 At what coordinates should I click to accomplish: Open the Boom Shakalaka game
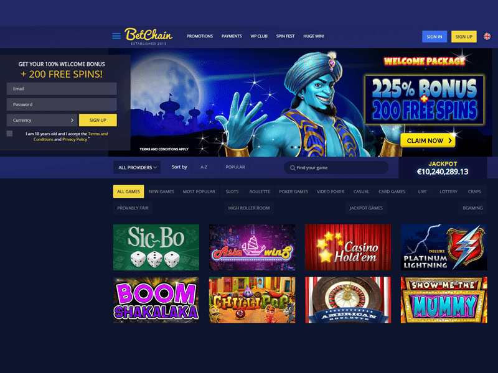coord(156,300)
